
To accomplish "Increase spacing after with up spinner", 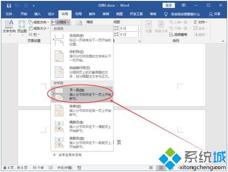I will pos(138,33).
